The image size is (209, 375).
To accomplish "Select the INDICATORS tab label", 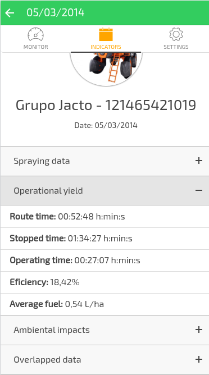I will tap(106, 47).
